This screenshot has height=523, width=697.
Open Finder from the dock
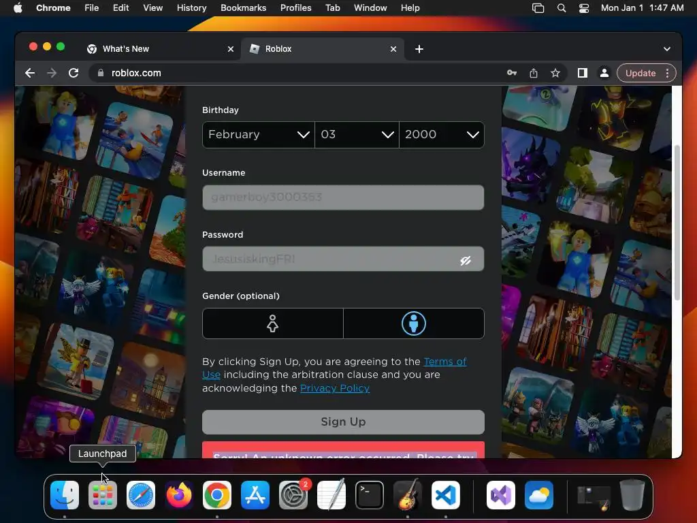pyautogui.click(x=65, y=495)
